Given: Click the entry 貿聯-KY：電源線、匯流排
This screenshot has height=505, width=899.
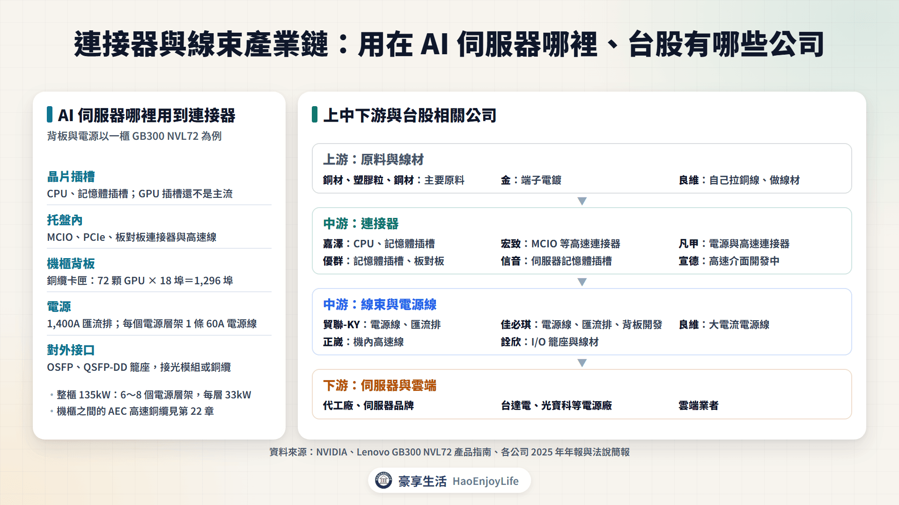Looking at the screenshot, I should [x=382, y=325].
